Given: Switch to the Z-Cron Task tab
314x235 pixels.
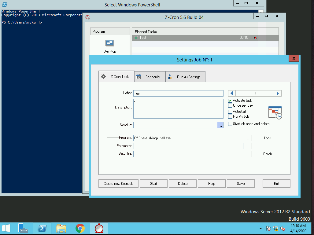Looking at the screenshot, I should [116, 76].
